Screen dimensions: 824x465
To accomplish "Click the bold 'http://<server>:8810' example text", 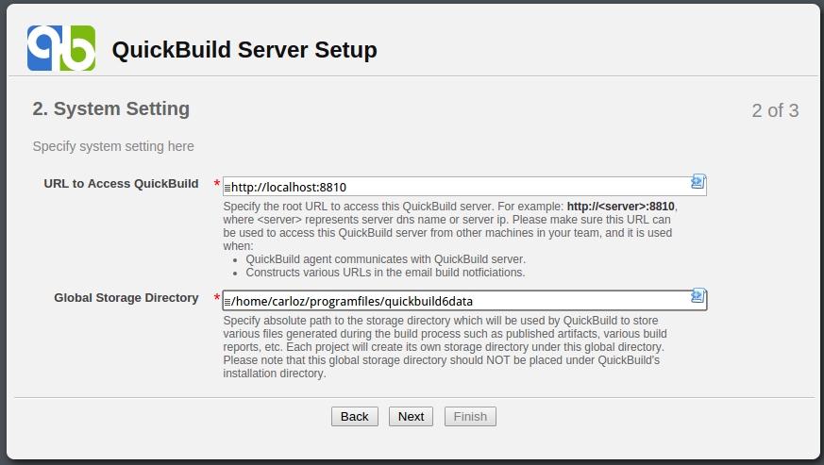I will [x=621, y=207].
